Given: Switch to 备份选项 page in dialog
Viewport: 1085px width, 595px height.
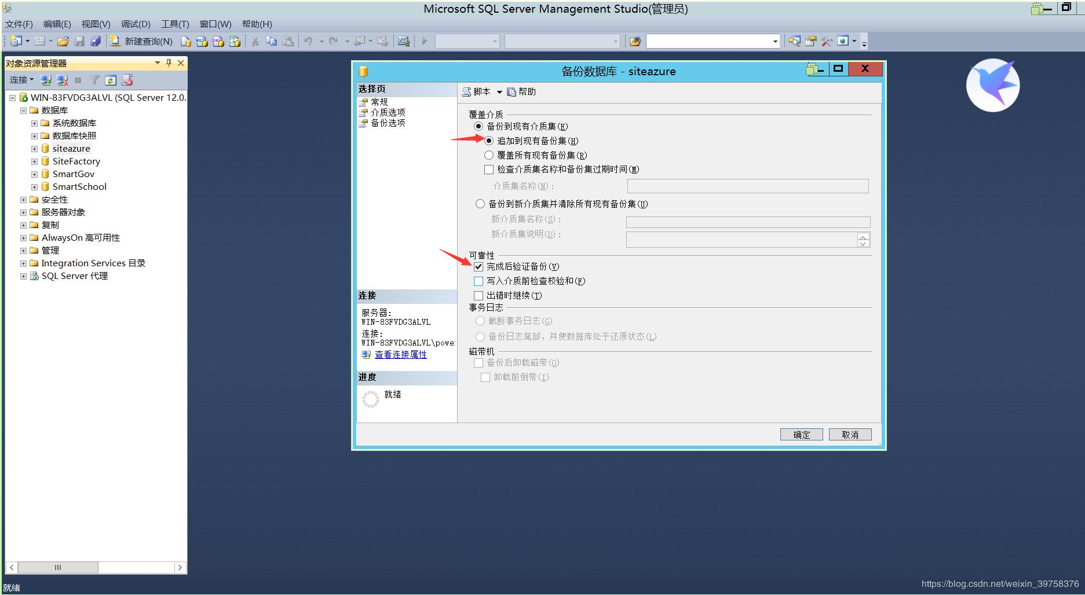Looking at the screenshot, I should pyautogui.click(x=388, y=123).
